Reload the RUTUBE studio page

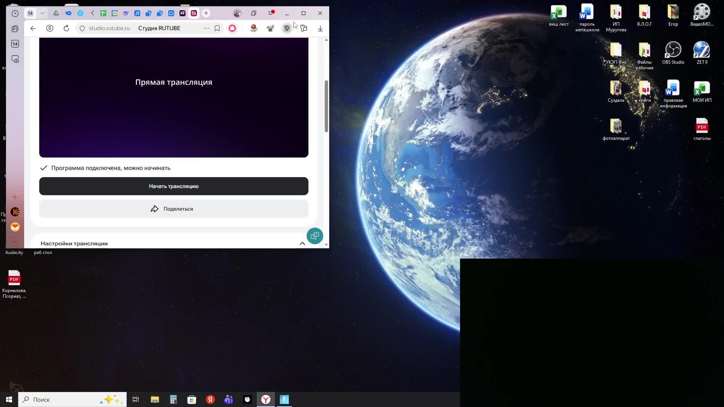coord(66,28)
